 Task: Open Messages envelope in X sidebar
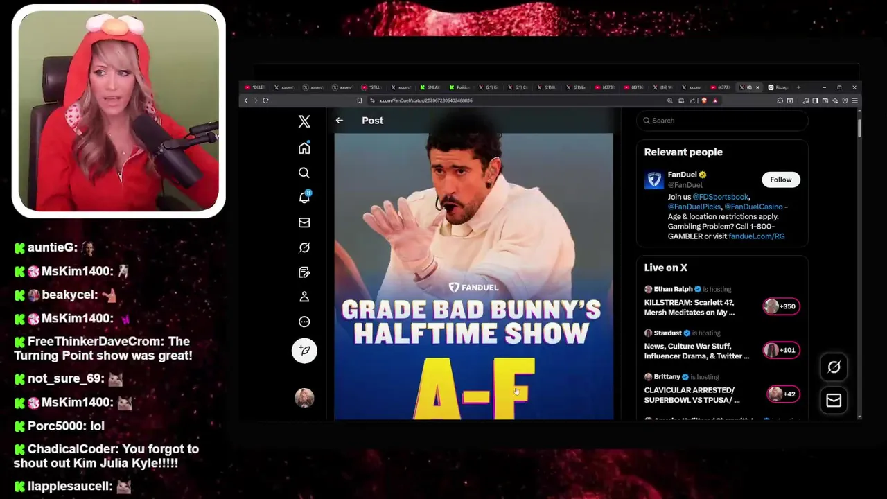304,222
